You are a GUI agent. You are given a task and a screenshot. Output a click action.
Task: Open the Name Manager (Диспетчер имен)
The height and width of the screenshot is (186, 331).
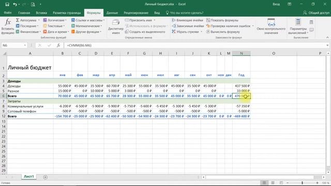(116, 26)
